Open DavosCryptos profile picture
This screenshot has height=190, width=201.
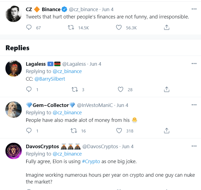click(x=14, y=151)
